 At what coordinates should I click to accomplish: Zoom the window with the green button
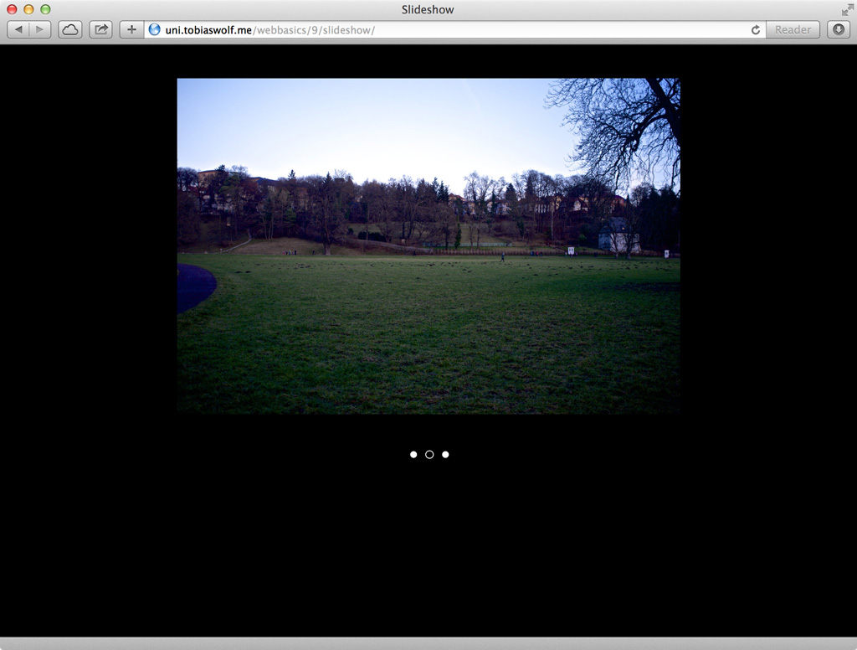(x=45, y=9)
